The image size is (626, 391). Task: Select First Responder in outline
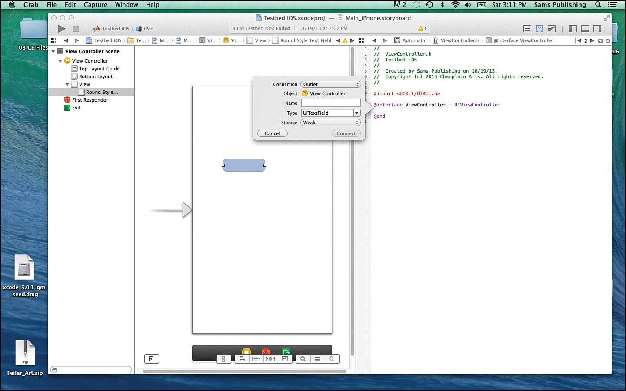click(87, 100)
